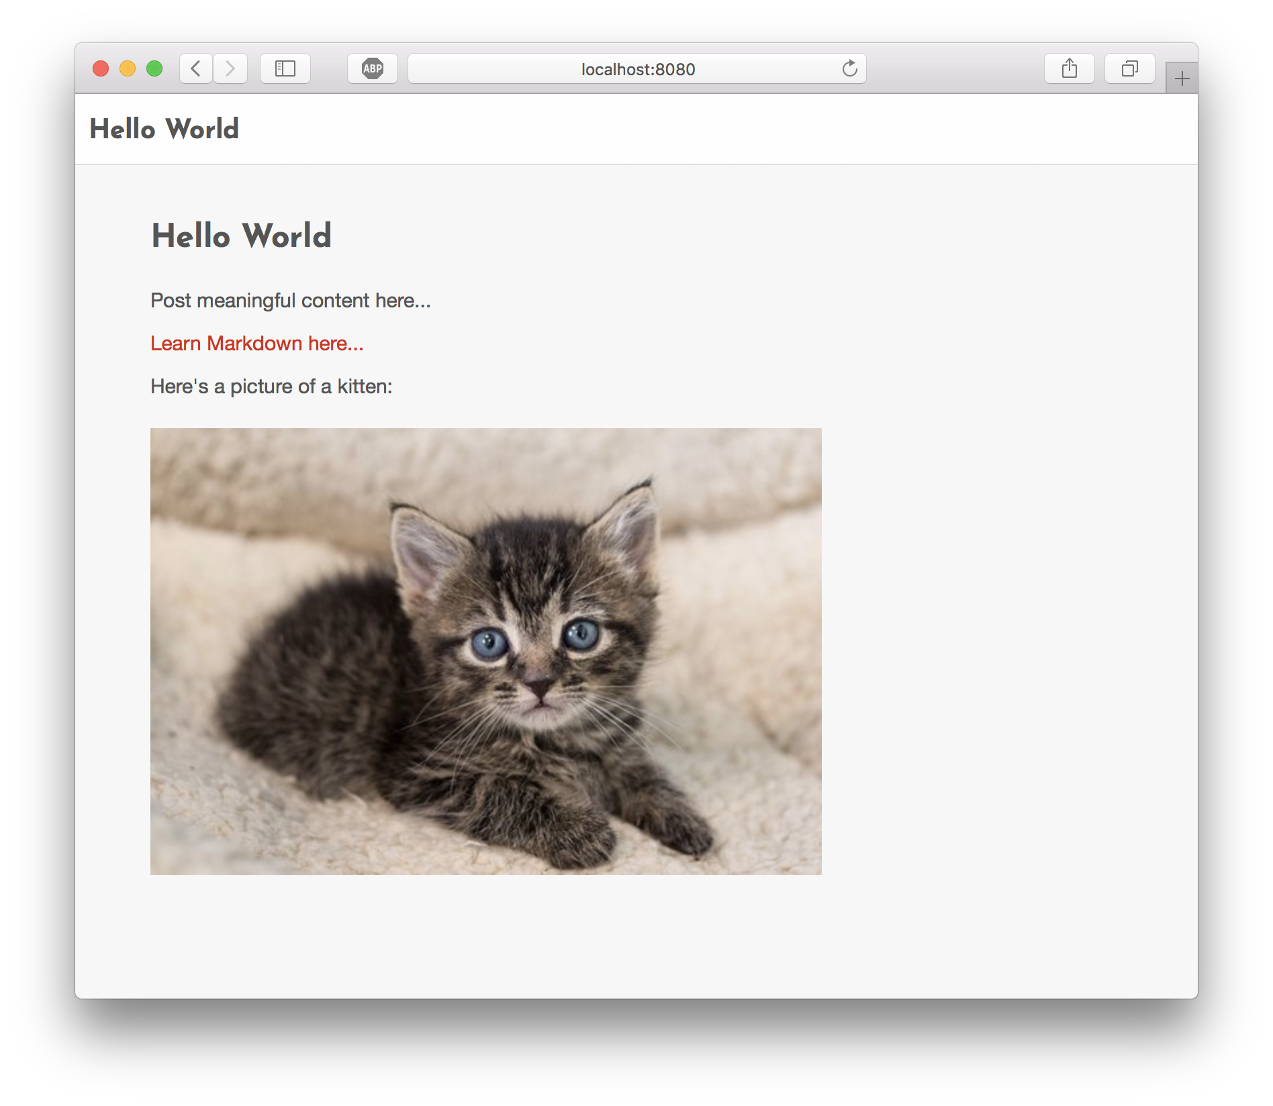Click the kitten photo
The width and height of the screenshot is (1273, 1106).
coord(485,651)
